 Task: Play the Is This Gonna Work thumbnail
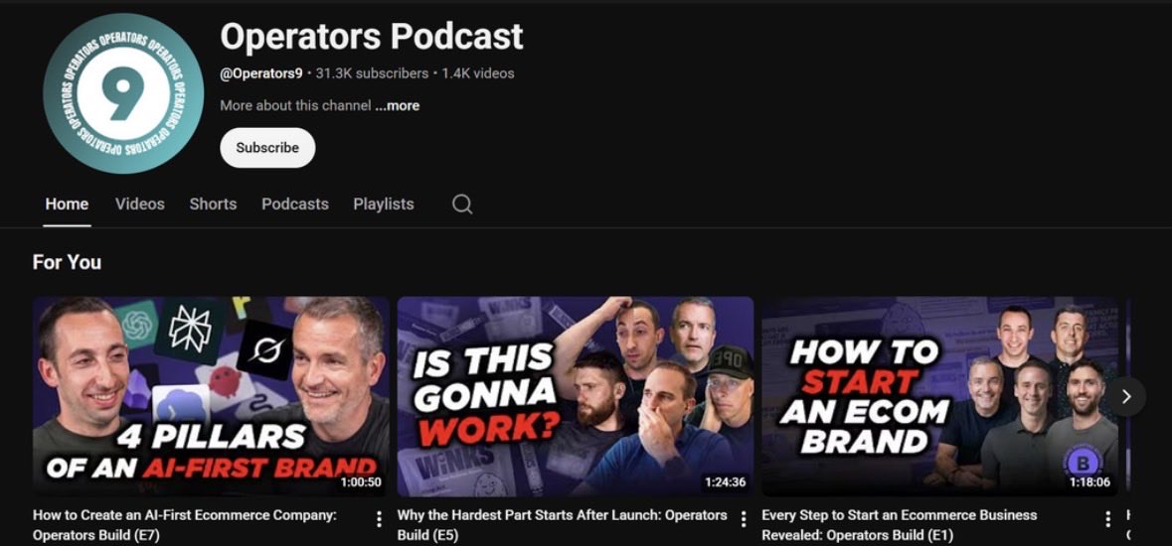575,397
